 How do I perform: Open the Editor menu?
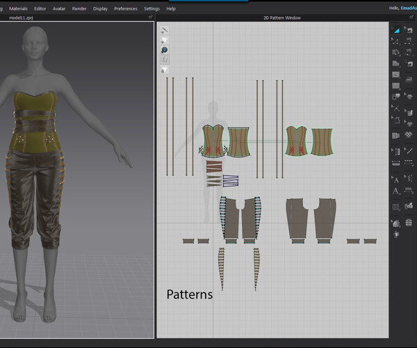[x=40, y=9]
